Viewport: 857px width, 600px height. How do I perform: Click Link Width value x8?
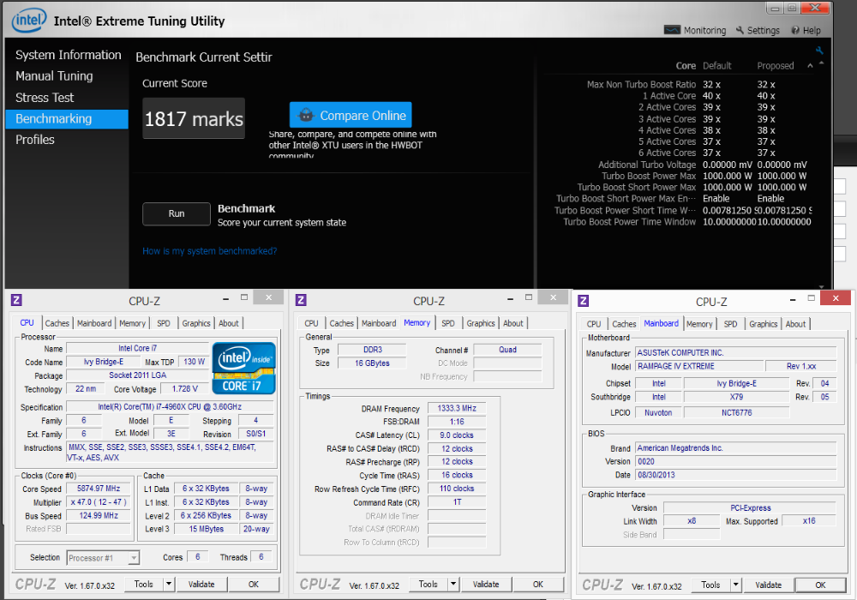point(692,521)
